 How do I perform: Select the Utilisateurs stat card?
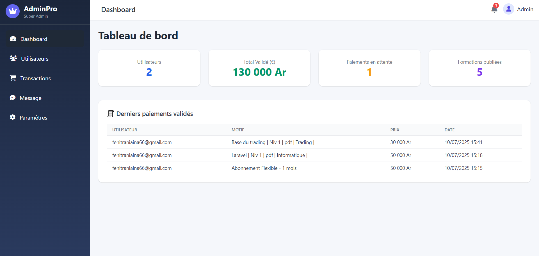[149, 68]
